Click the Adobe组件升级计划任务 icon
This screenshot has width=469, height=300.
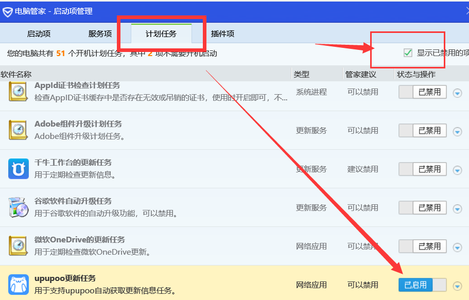(x=19, y=130)
